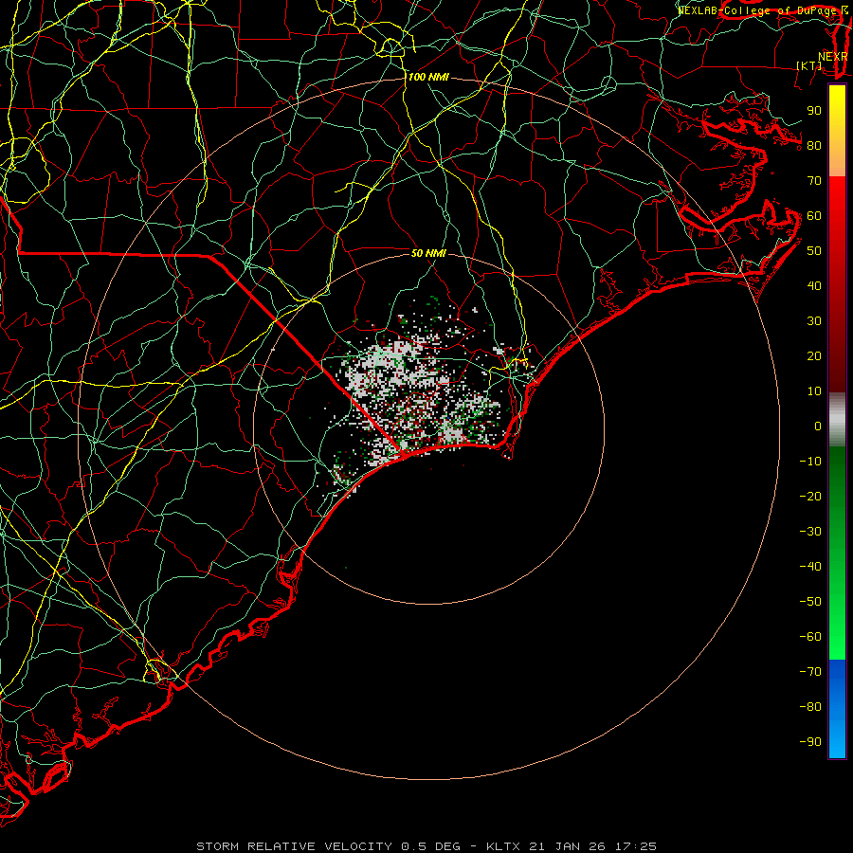Click the '0' value on the velocity scale
This screenshot has width=853, height=853.
(818, 426)
